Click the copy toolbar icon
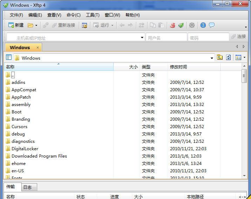251x199 pixels. 153,25
